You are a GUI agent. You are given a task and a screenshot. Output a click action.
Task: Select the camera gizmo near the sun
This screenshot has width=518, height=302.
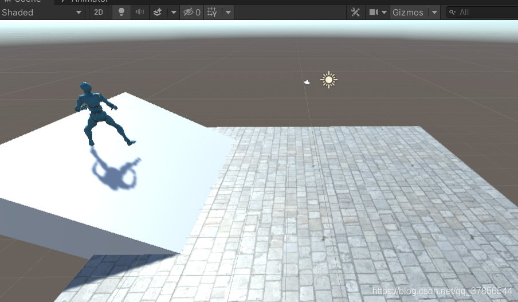(307, 83)
